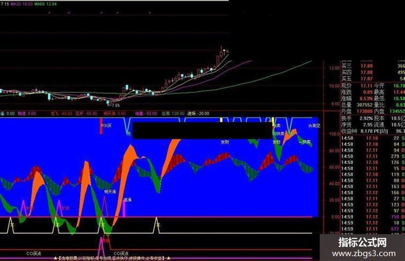Click the ☆高空 signal label
The width and height of the screenshot is (405, 261).
(x=314, y=126)
